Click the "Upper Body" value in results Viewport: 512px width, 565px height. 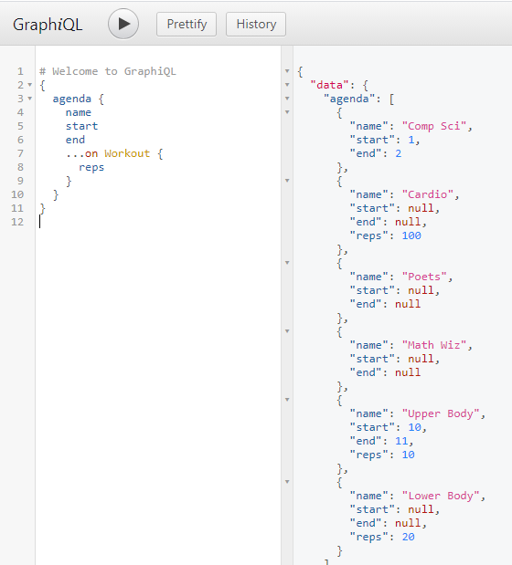pyautogui.click(x=441, y=413)
